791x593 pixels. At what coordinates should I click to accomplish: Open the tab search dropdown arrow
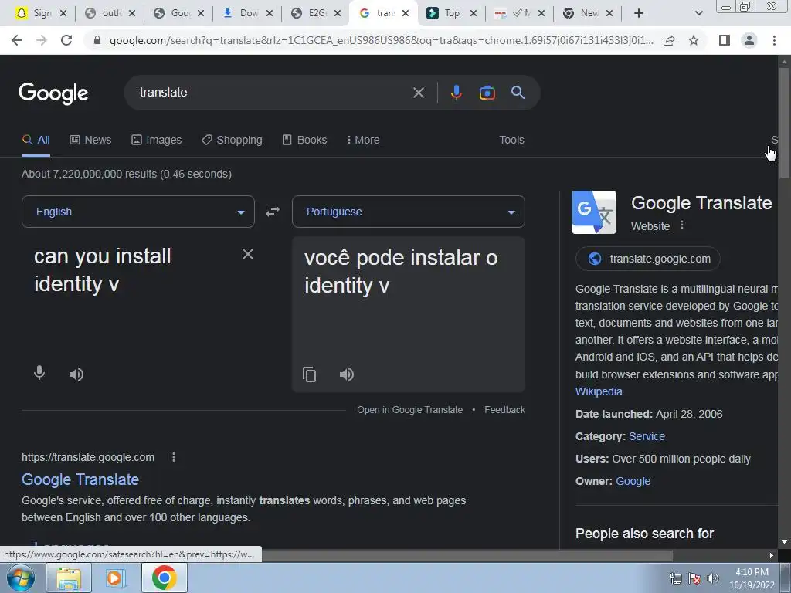(x=698, y=13)
